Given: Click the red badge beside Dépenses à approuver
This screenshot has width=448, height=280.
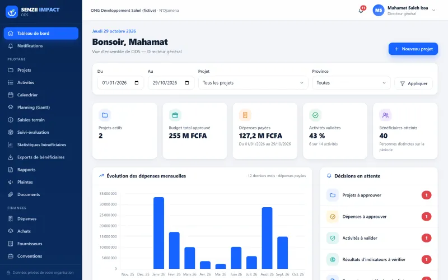Looking at the screenshot, I should [x=426, y=217].
